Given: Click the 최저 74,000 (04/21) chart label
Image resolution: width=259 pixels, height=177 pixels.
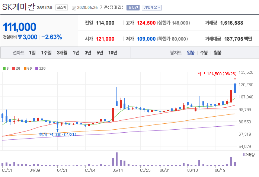Looking at the screenshot, I should click(x=57, y=135).
